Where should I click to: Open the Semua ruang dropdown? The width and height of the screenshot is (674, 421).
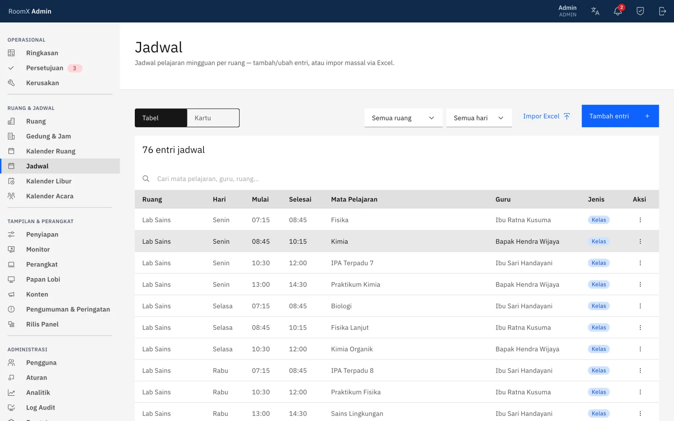404,118
